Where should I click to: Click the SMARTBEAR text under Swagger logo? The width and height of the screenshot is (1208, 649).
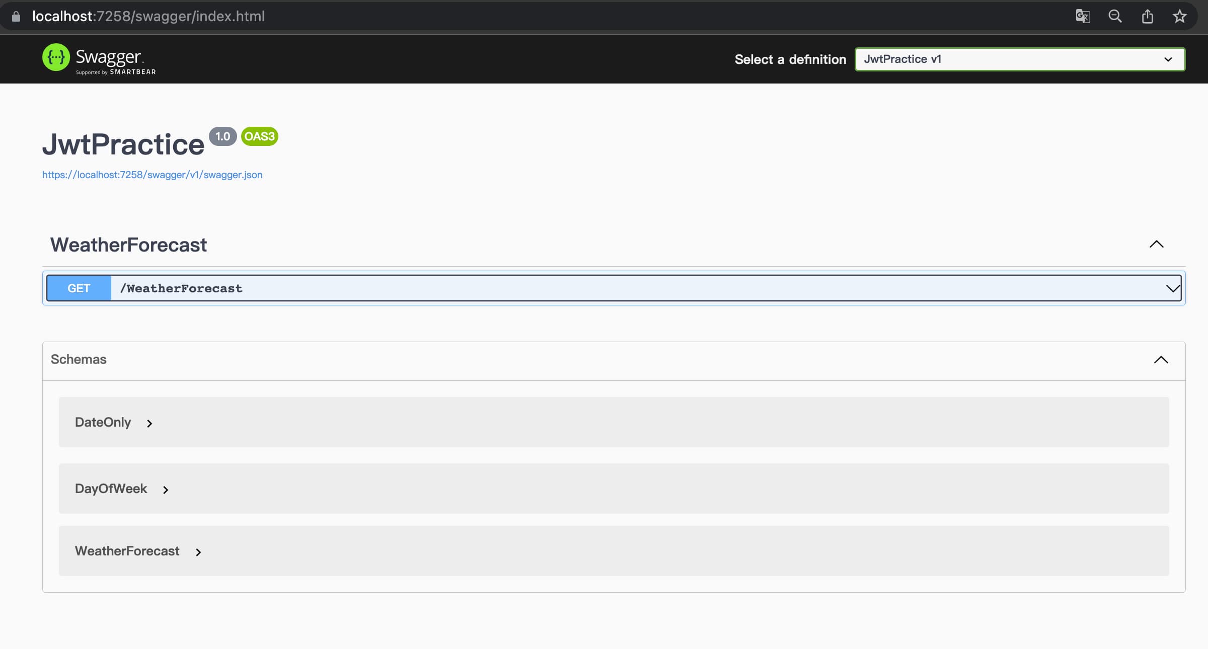tap(133, 72)
